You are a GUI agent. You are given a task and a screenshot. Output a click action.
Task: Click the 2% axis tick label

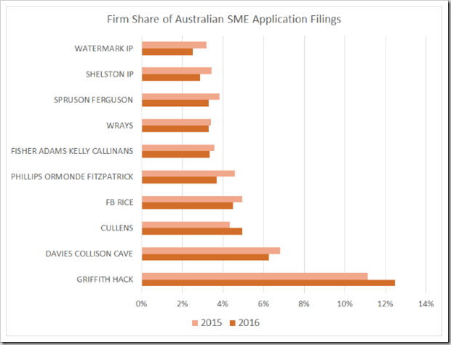(183, 304)
